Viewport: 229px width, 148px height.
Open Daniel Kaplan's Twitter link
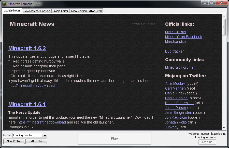(176, 98)
